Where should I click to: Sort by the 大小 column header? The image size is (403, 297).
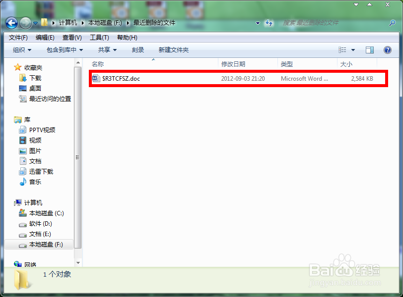357,64
